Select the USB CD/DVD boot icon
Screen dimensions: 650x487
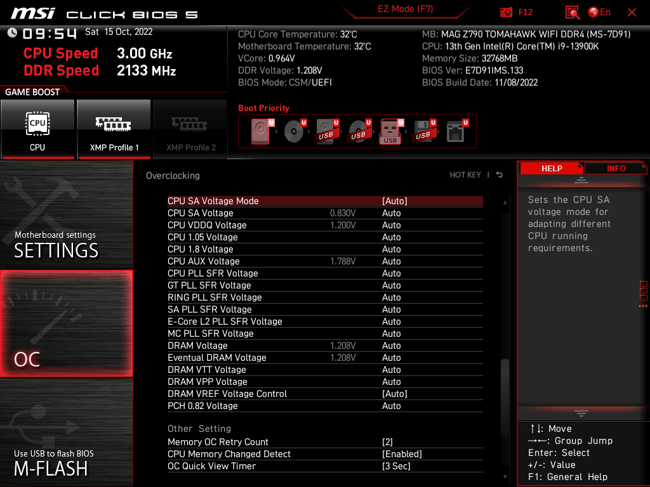pos(359,131)
